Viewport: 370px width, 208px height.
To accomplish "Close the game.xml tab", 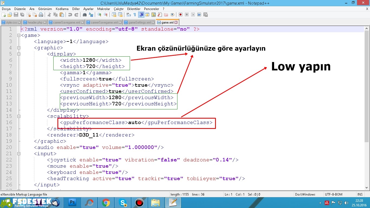I will pyautogui.click(x=176, y=22).
